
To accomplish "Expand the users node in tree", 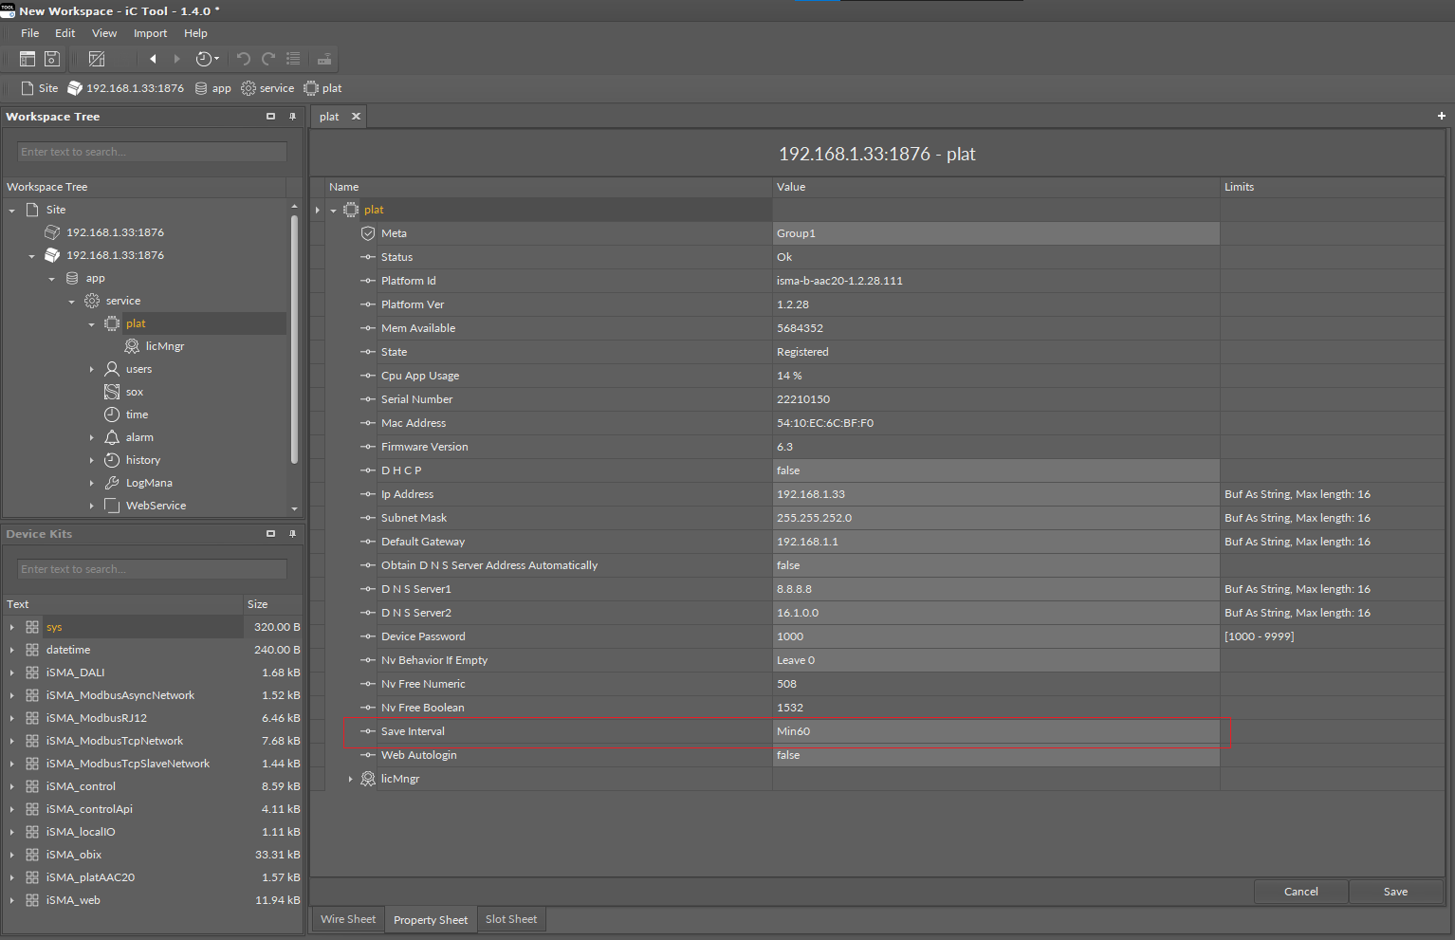I will point(92,369).
